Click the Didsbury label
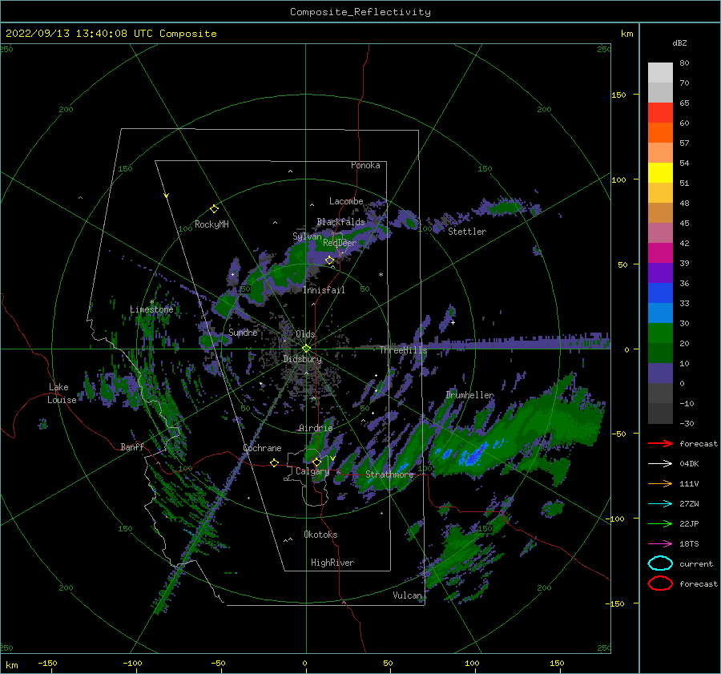721x674 pixels. coord(302,359)
